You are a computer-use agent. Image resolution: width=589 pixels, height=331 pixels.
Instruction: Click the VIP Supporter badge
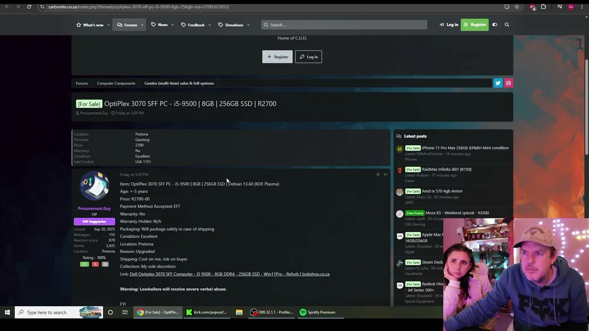pyautogui.click(x=94, y=222)
